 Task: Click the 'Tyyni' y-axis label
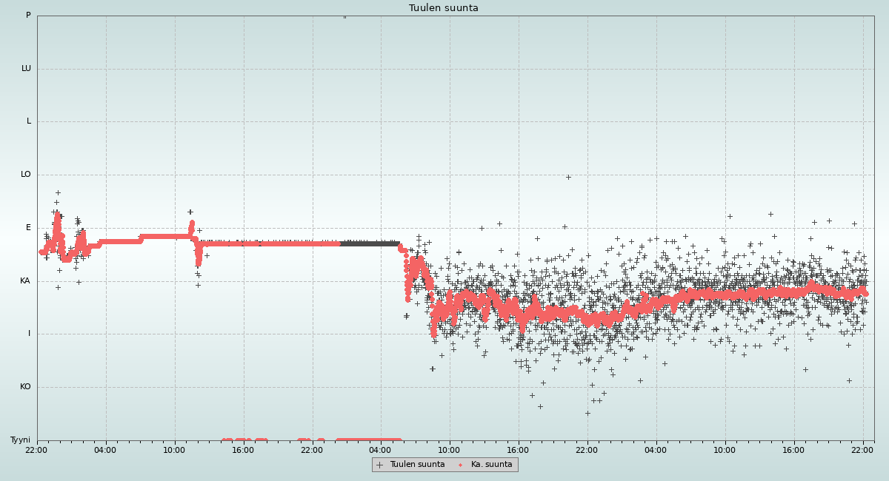click(20, 440)
